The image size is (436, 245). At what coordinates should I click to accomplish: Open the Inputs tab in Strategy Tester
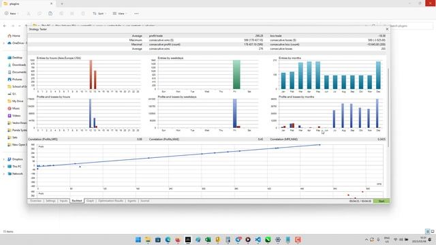point(63,201)
